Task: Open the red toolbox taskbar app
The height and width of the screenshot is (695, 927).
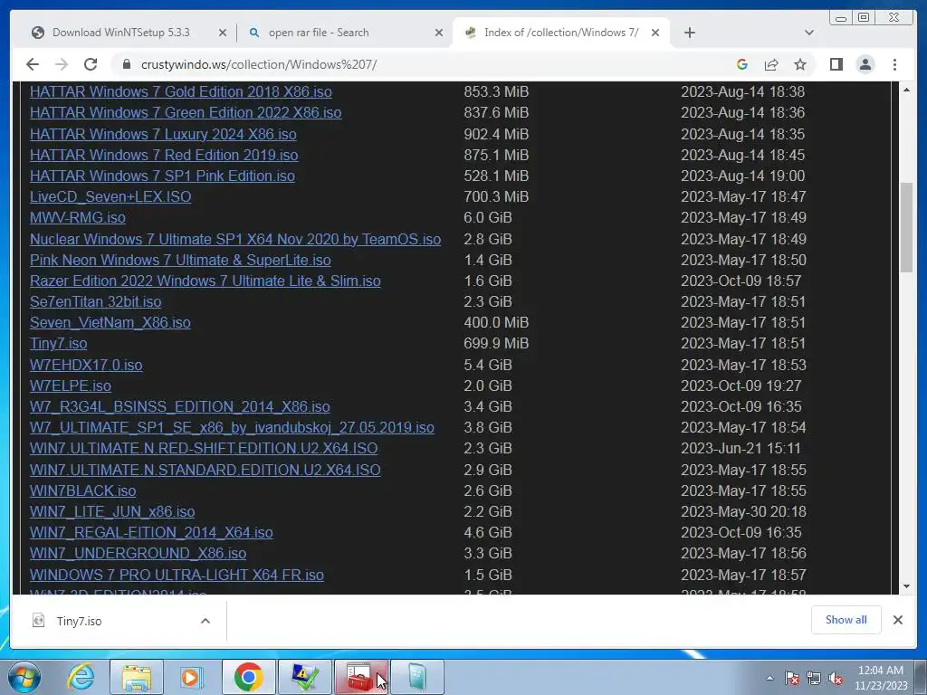Action: (361, 677)
